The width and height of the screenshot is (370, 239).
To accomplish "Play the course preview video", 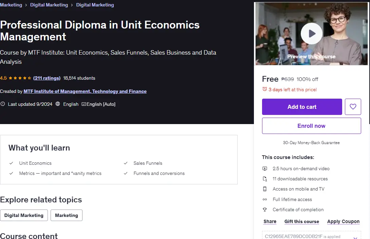I will click(x=312, y=34).
